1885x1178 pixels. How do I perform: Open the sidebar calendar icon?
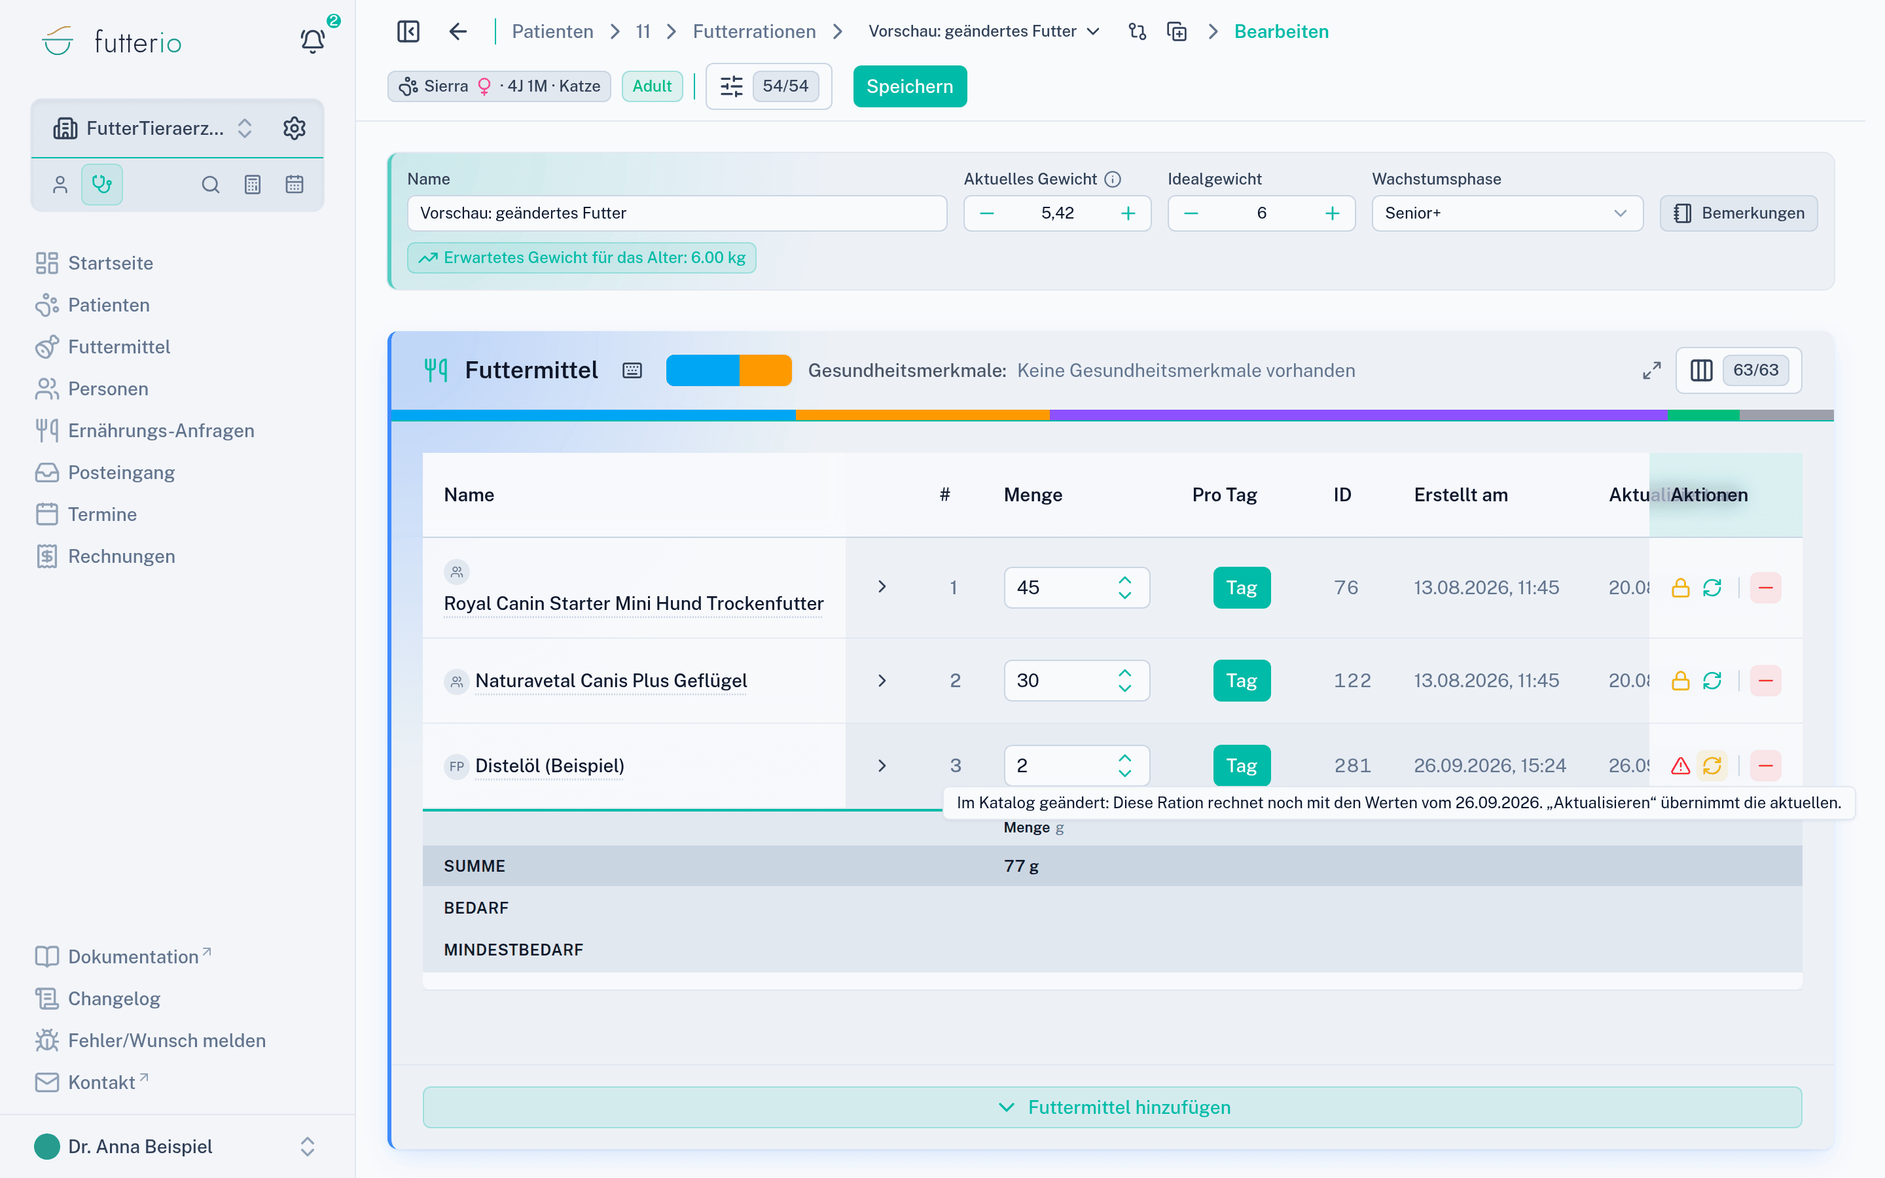295,185
